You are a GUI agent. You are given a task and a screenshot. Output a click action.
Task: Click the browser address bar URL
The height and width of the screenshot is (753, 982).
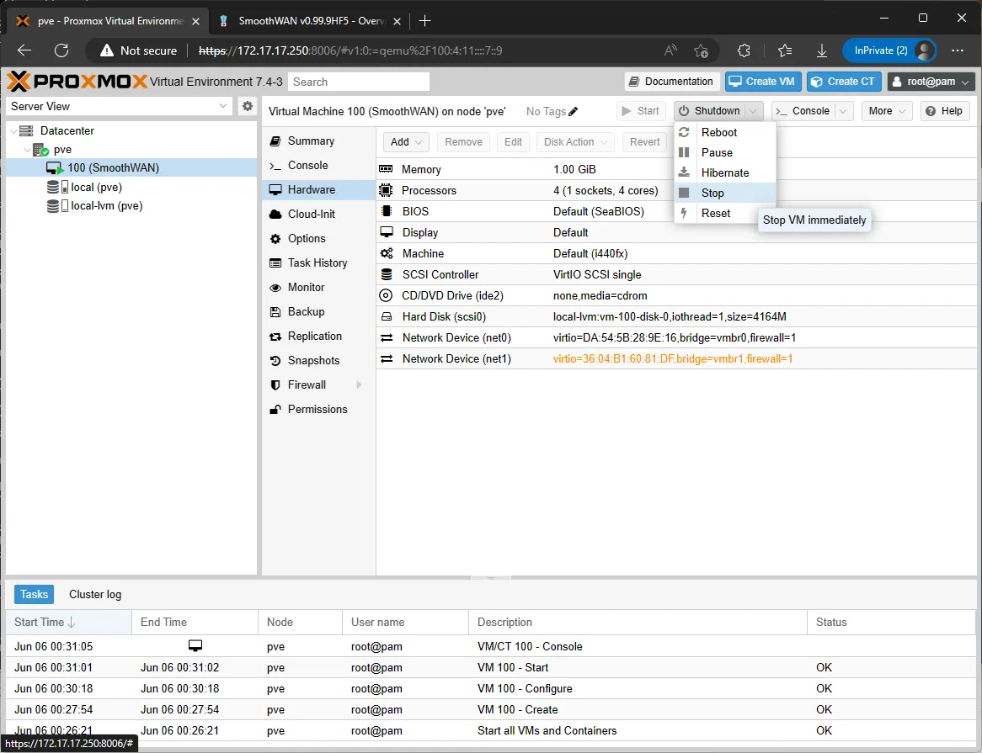[x=350, y=50]
